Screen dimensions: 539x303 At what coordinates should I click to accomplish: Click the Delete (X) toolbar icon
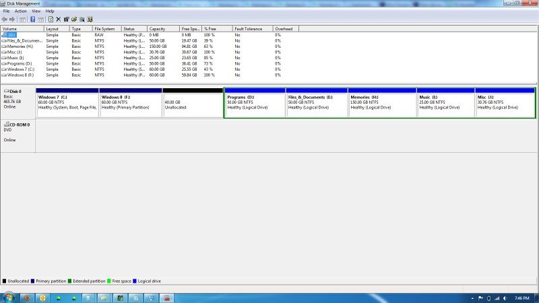[58, 20]
